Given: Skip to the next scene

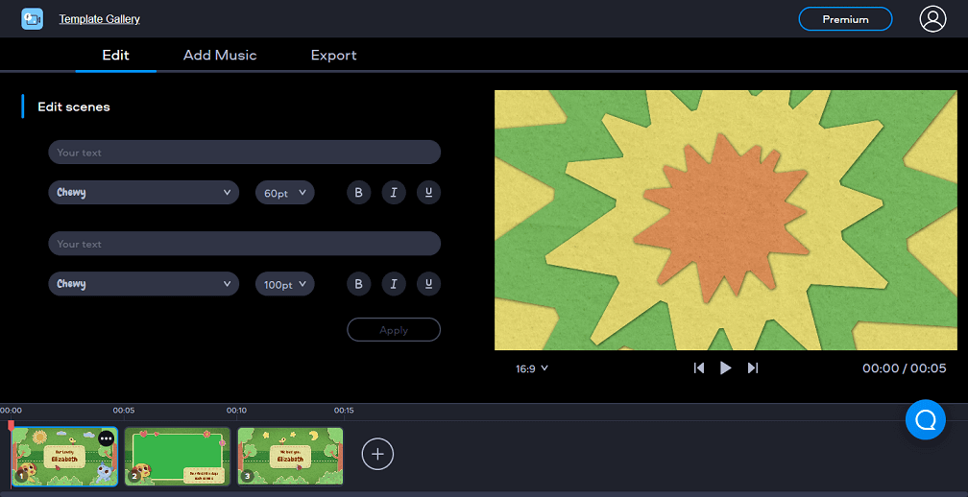Looking at the screenshot, I should point(753,368).
